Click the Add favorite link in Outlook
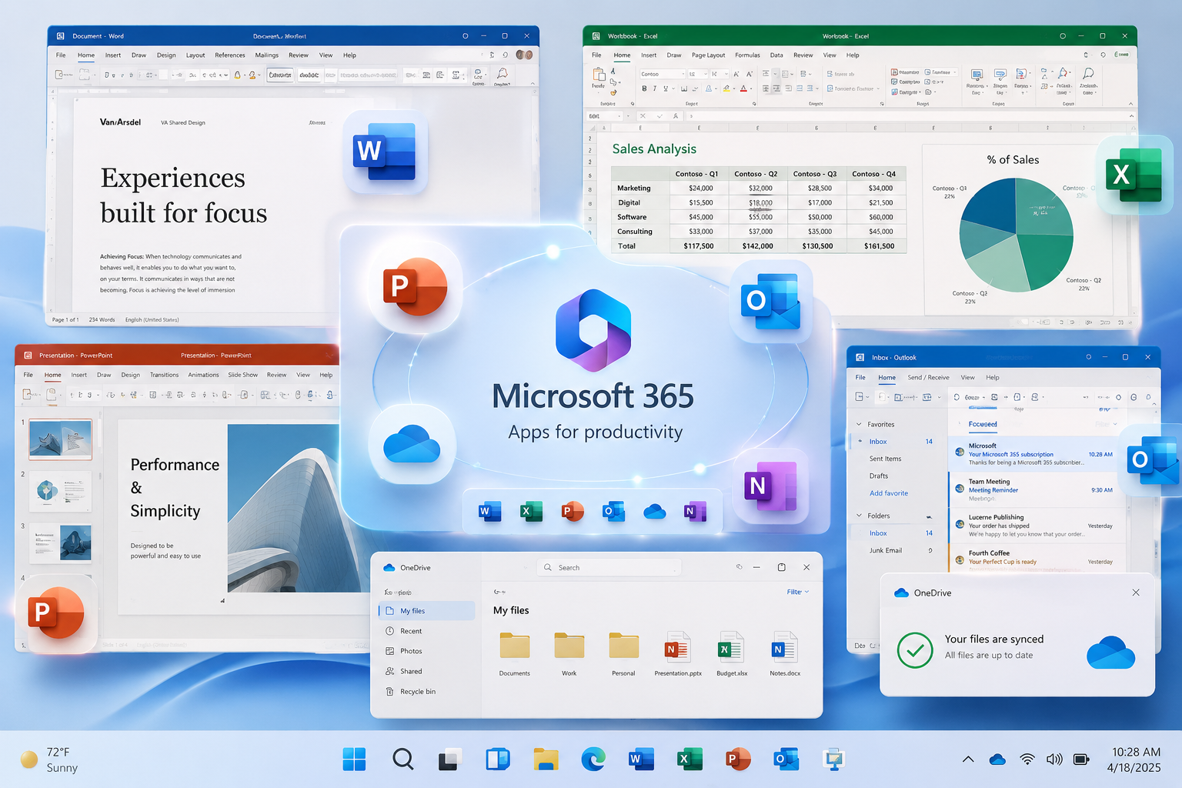1182x788 pixels. tap(889, 493)
